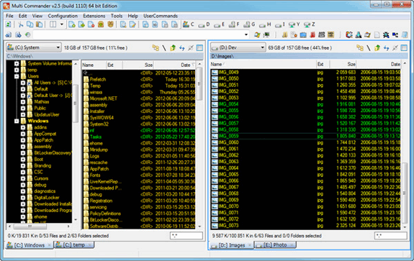This screenshot has height=261, width=414.
Task: Click right panel blue swap arrows icon
Action: (x=386, y=47)
